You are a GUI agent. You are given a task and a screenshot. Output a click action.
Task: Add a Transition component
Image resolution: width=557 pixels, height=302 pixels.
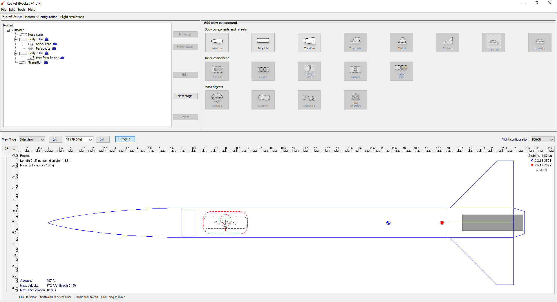point(309,42)
